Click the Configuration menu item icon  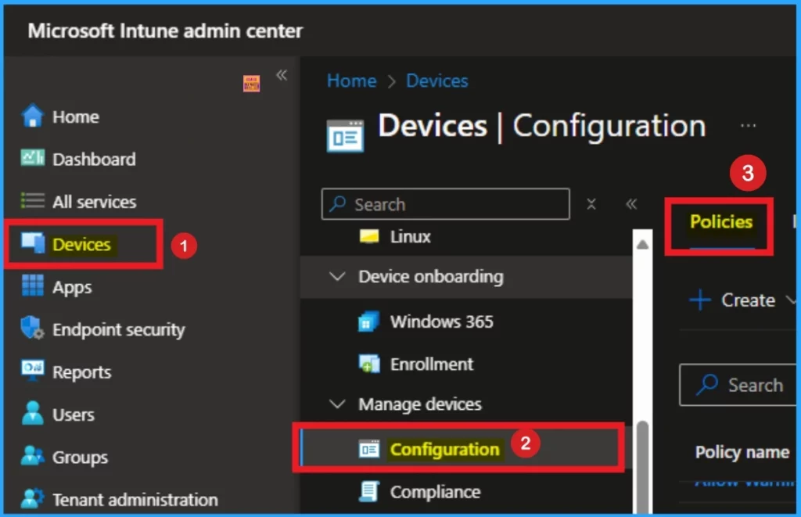click(x=369, y=449)
